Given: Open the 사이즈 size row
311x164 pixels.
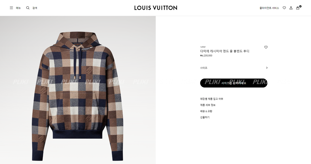Looking at the screenshot, I should tap(234, 68).
